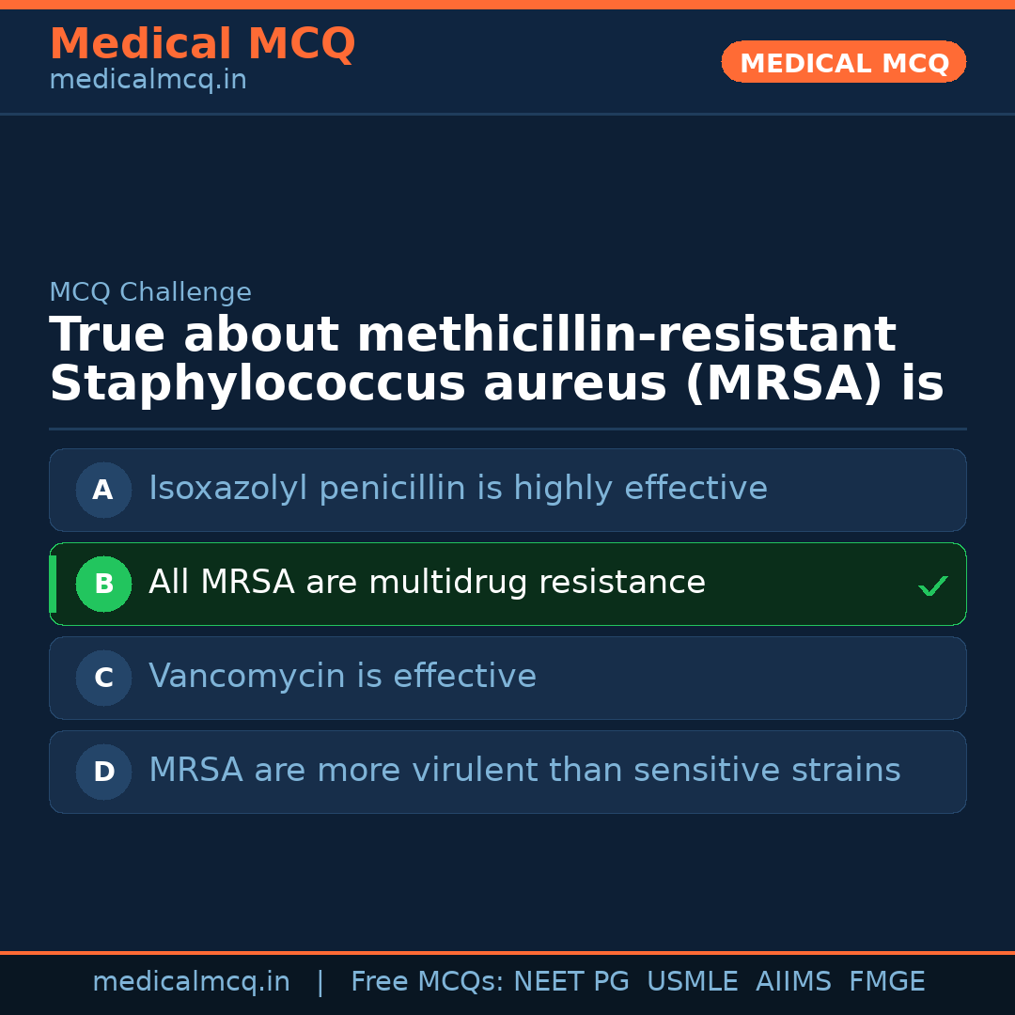Select FMGE in the footer
This screenshot has width=1015, height=1015.
pyautogui.click(x=887, y=982)
